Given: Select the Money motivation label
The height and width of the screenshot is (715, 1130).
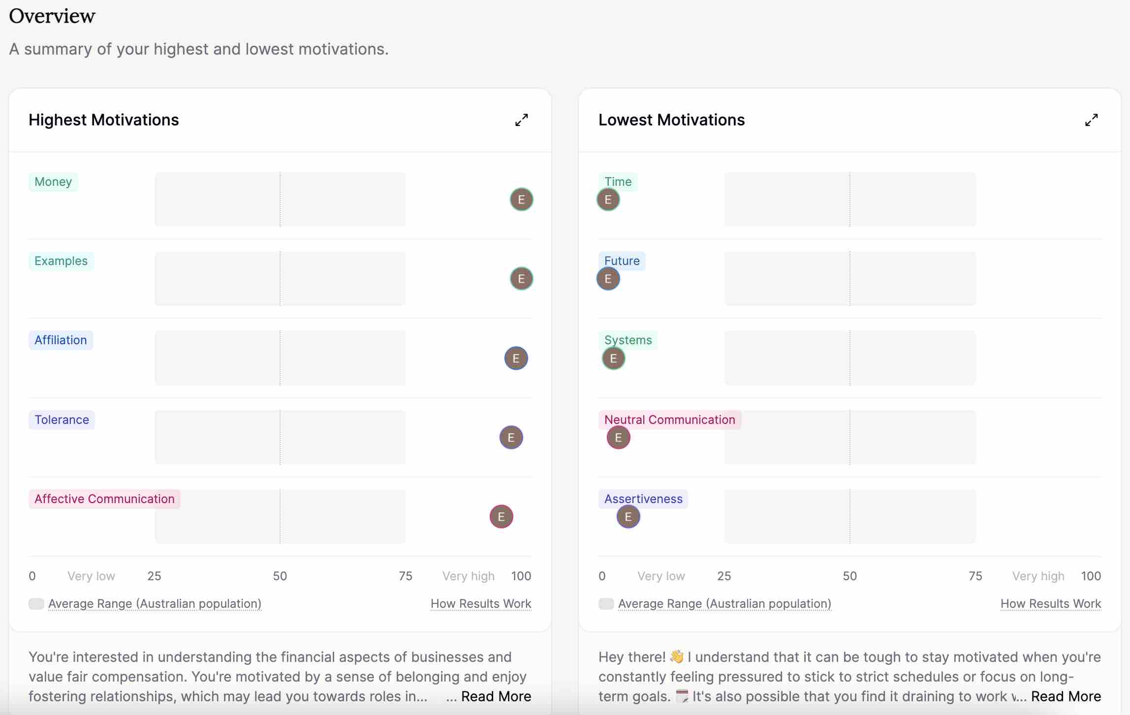Looking at the screenshot, I should (x=53, y=180).
